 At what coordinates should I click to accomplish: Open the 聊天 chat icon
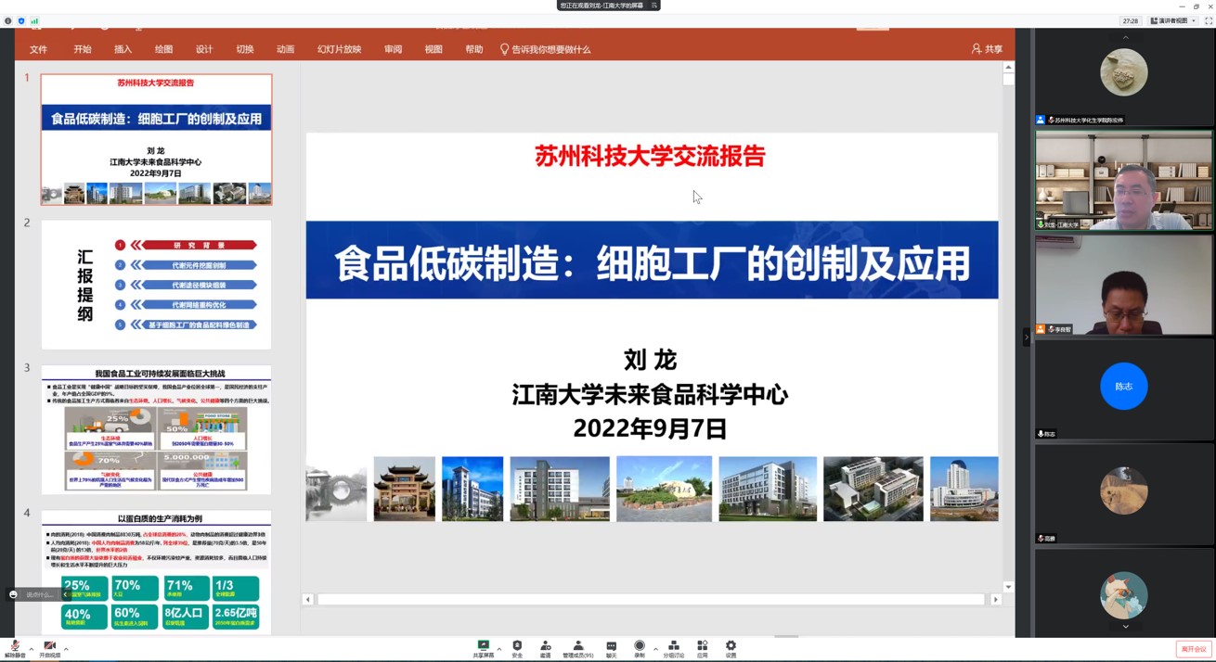point(611,646)
